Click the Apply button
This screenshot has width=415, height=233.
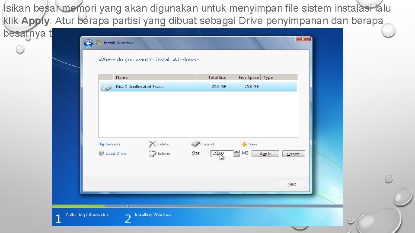265,154
